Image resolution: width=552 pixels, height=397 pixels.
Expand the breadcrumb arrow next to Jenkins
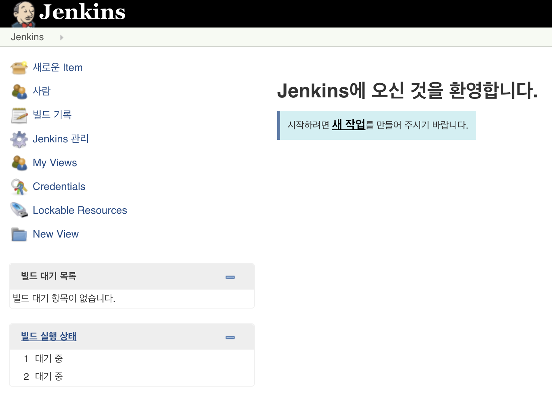[x=61, y=38]
